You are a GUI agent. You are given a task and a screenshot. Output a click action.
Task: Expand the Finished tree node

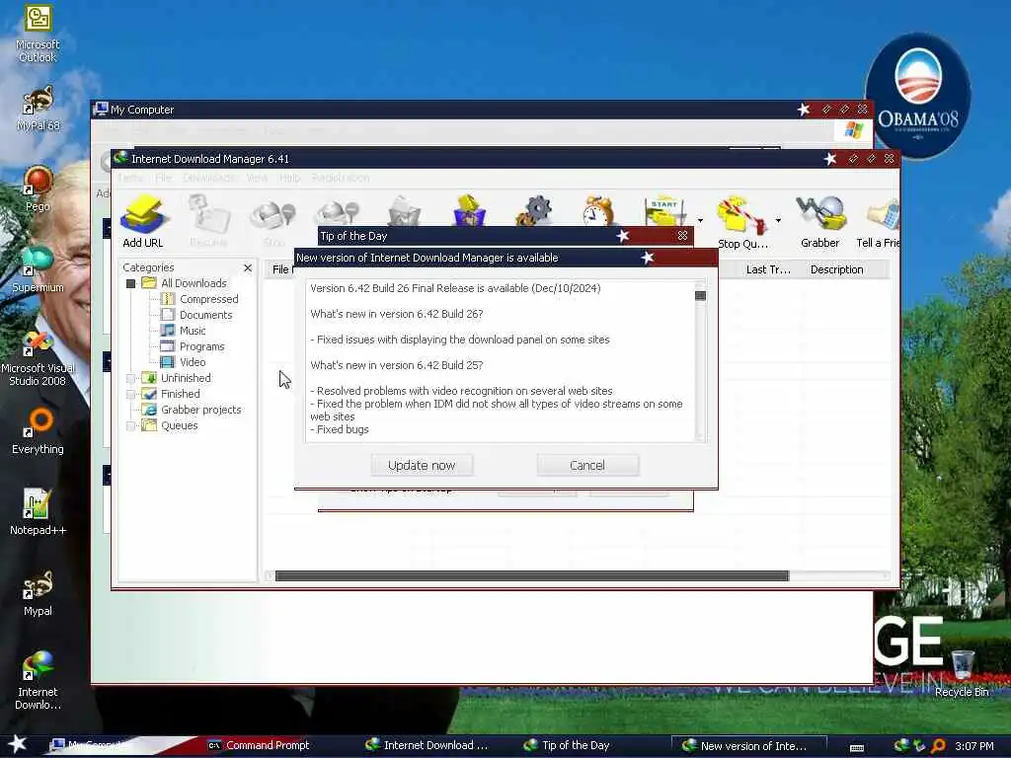tap(131, 394)
